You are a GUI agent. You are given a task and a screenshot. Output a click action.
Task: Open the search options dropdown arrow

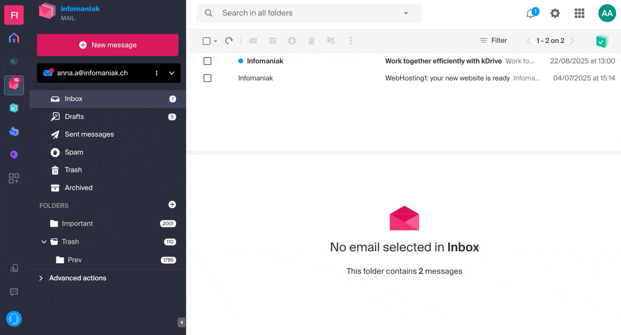click(x=406, y=13)
